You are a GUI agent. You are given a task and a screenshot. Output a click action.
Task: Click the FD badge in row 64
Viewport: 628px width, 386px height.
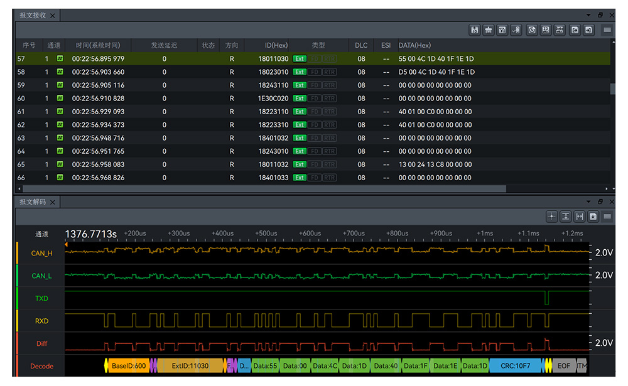click(315, 151)
